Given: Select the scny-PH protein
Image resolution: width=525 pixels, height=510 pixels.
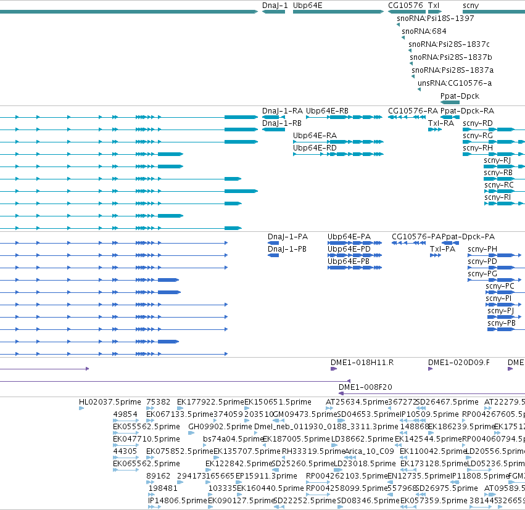Looking at the screenshot, I should pos(495,255).
